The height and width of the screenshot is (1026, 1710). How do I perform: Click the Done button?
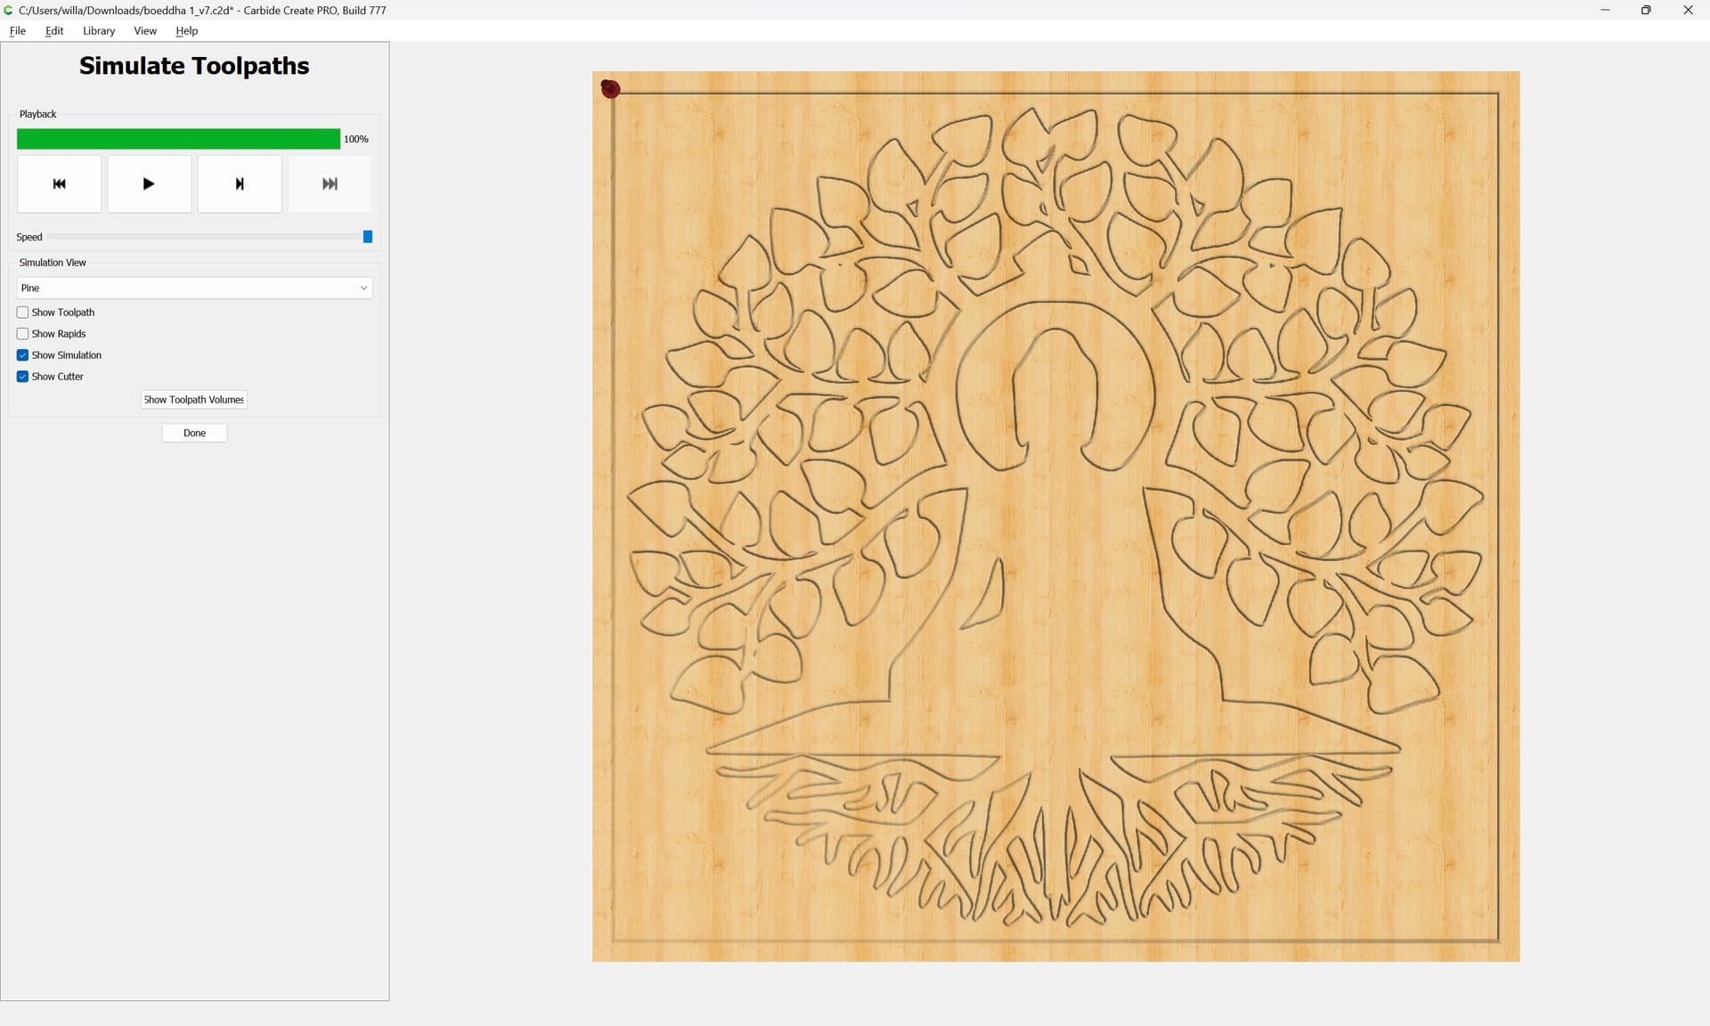[194, 433]
